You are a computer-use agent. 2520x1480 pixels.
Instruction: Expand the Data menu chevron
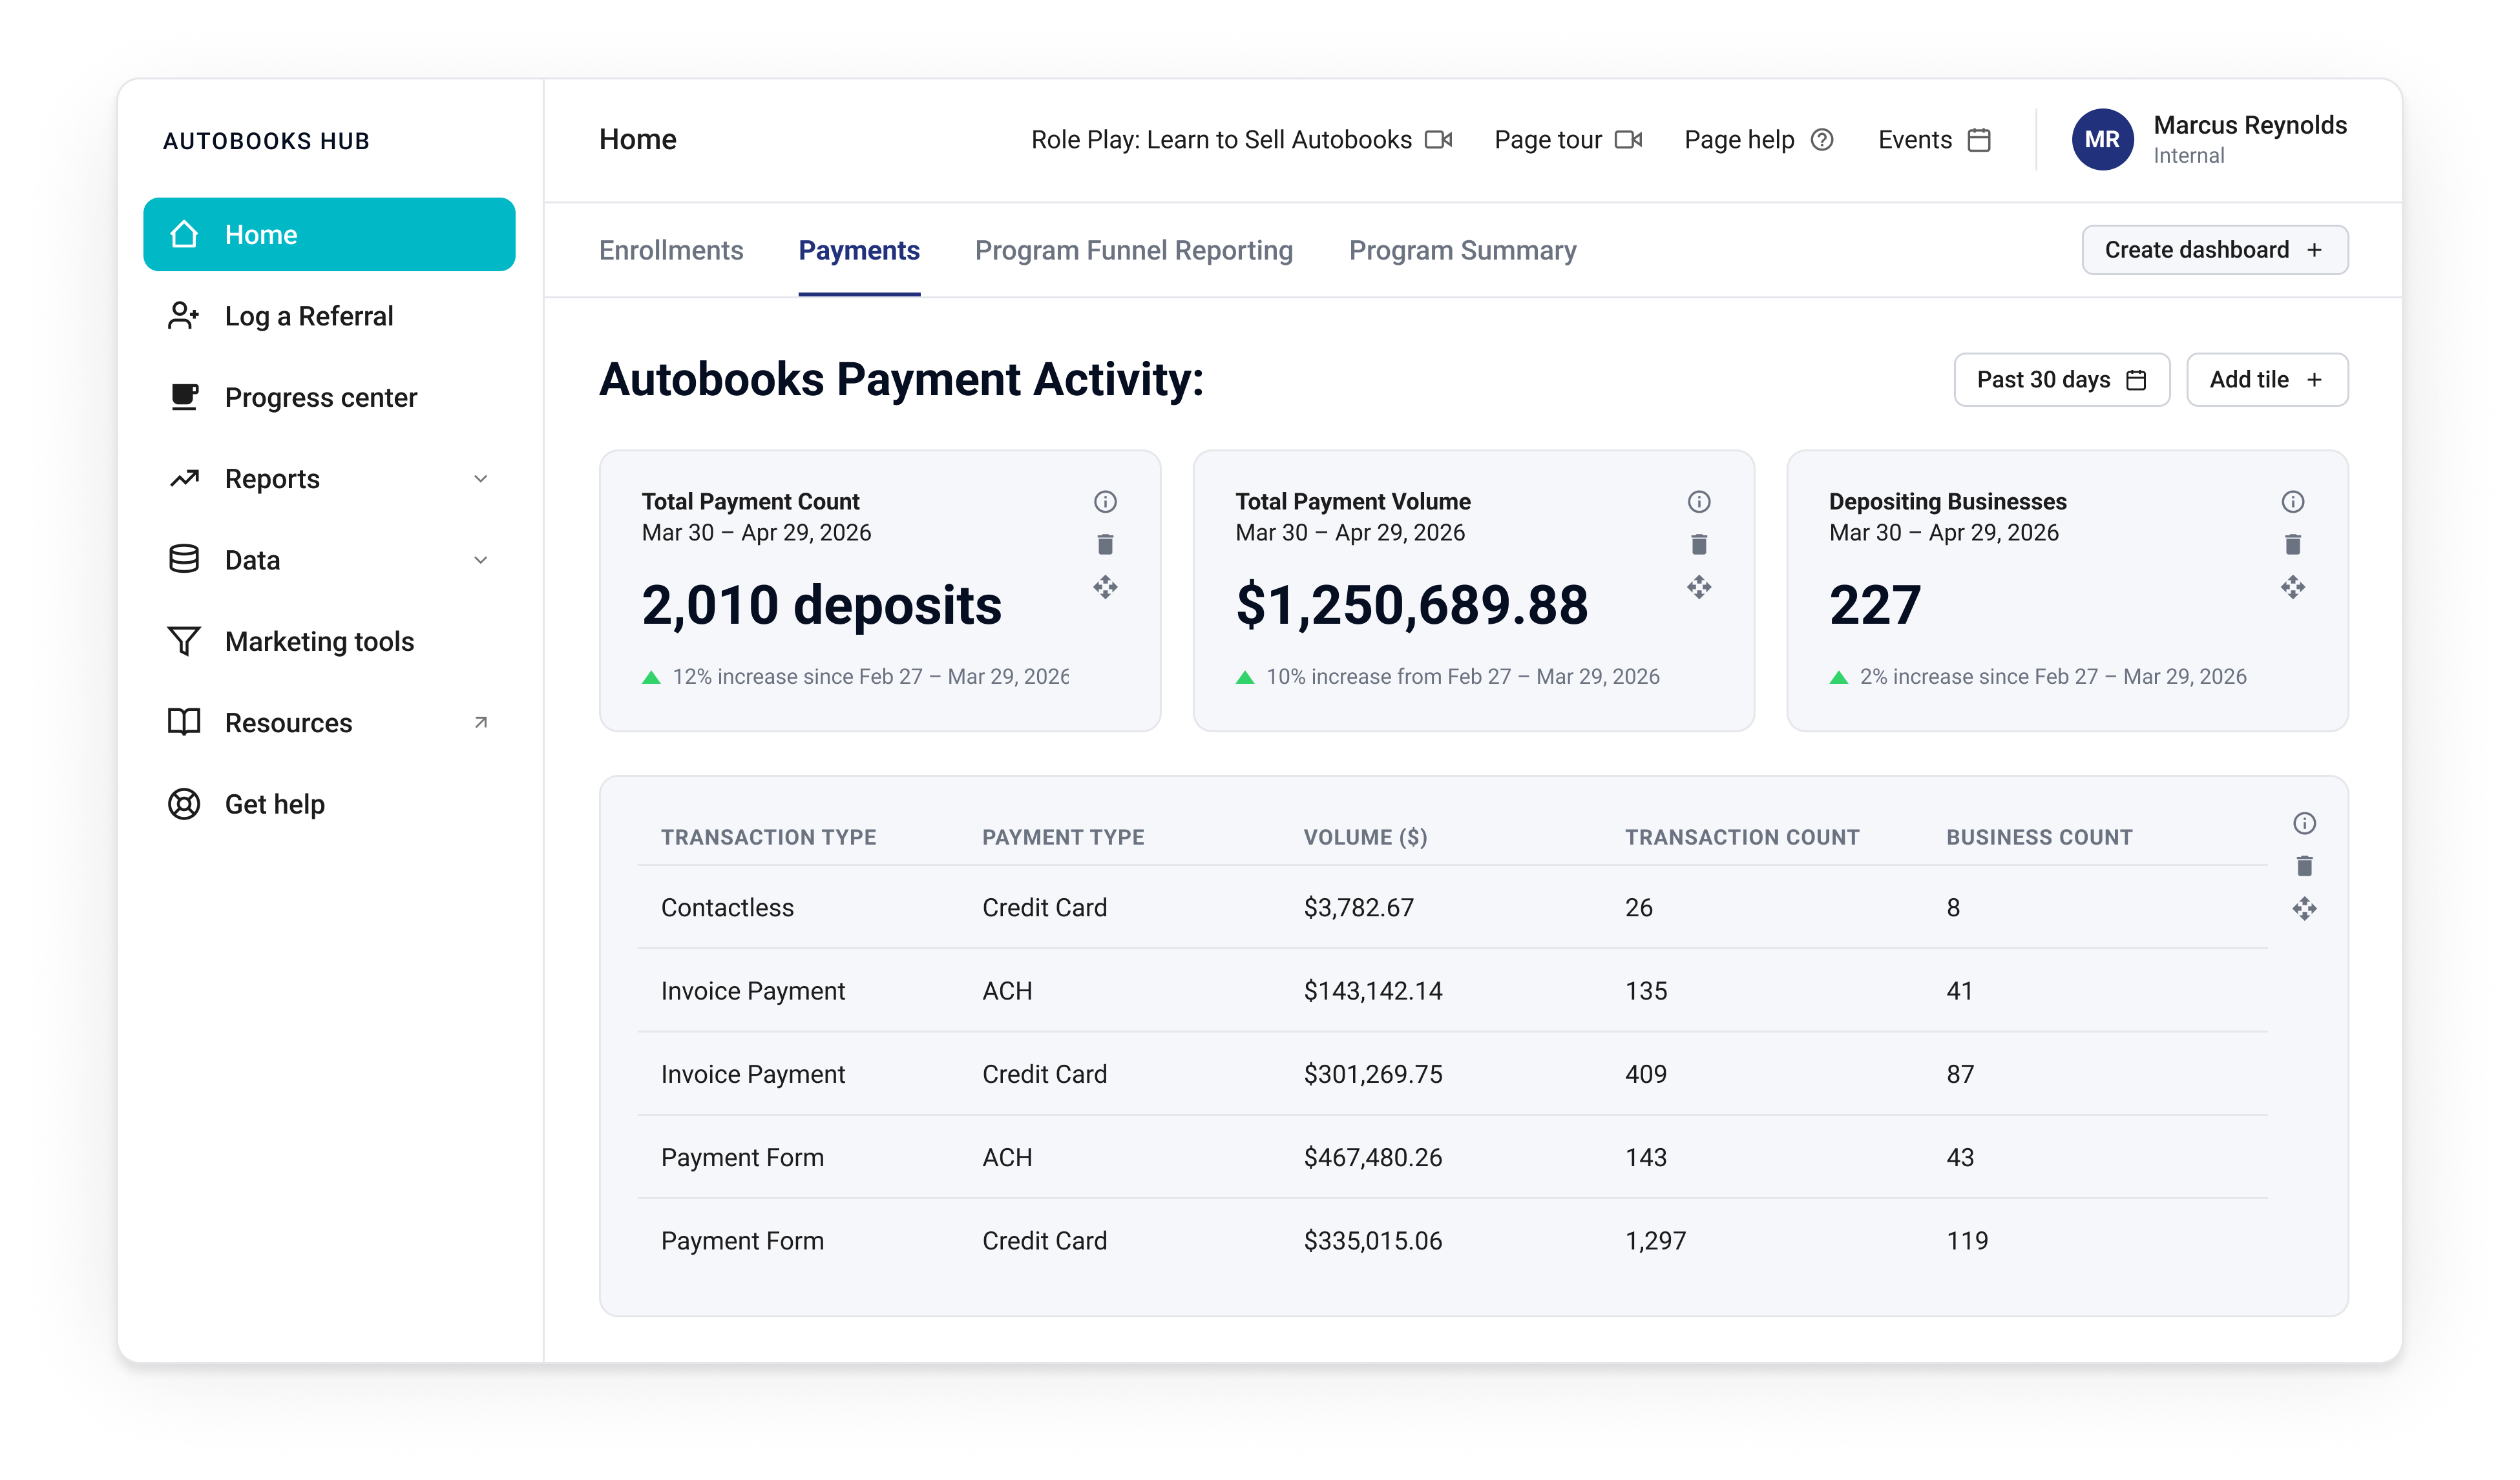(x=481, y=560)
